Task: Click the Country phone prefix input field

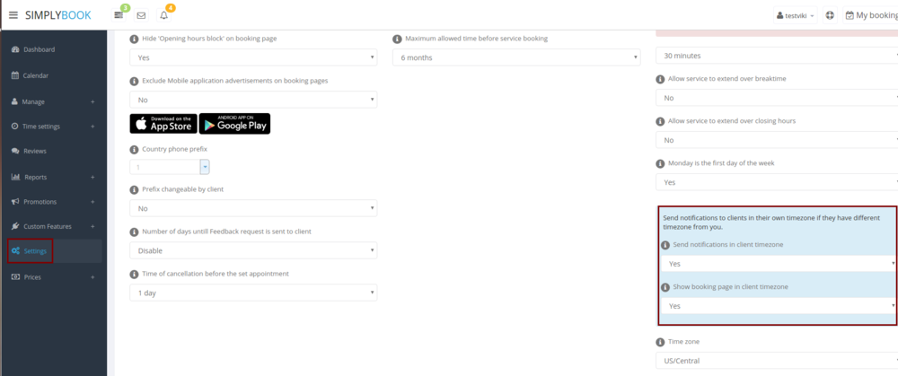Action: pyautogui.click(x=164, y=167)
